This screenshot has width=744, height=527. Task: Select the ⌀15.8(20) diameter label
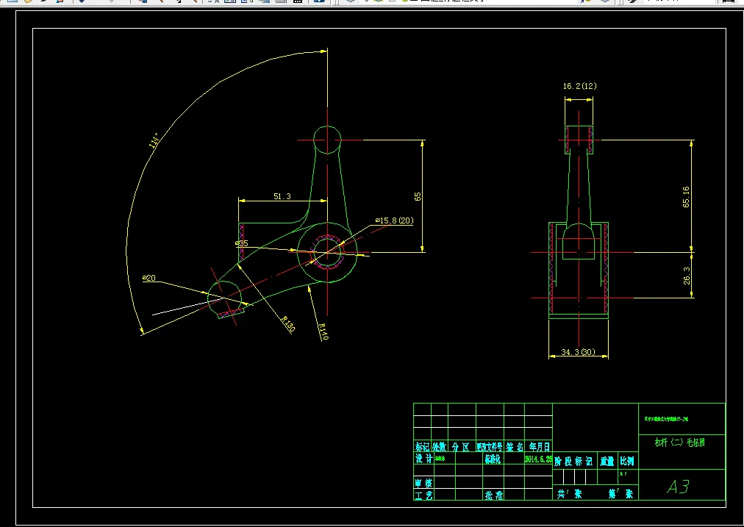[394, 221]
